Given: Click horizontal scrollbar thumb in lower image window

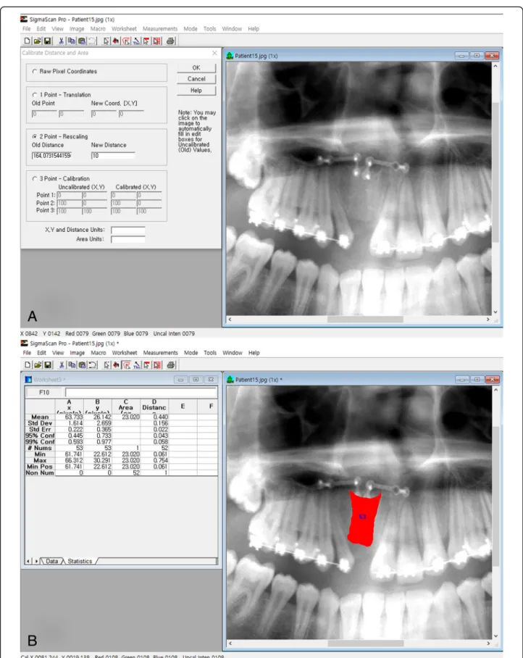Looking at the screenshot, I should 365,644.
